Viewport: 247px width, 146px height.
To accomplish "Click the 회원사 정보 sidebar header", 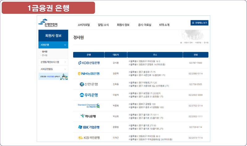I will pos(53,36).
